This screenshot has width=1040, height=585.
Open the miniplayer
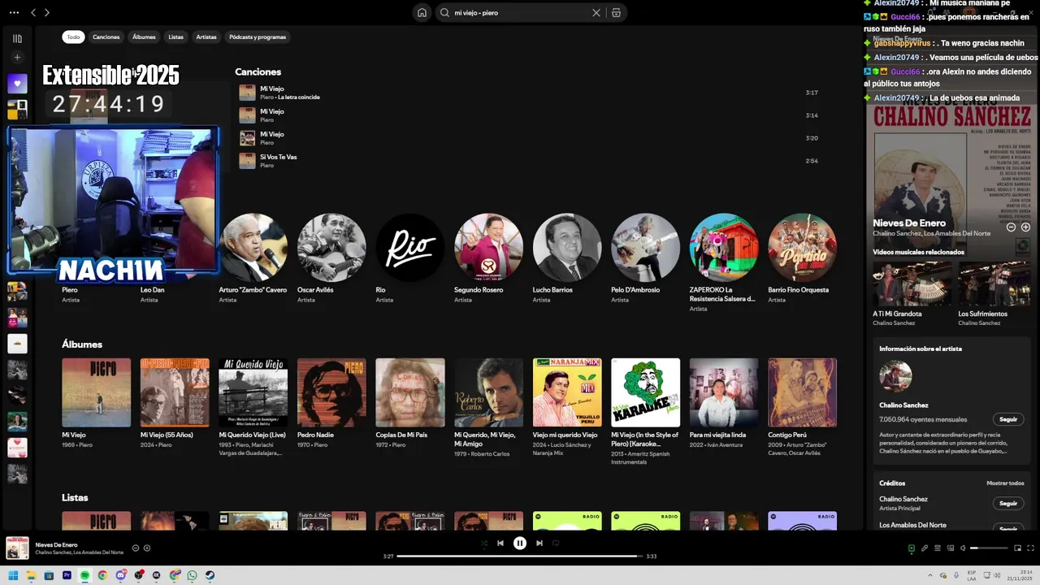[x=1017, y=548]
